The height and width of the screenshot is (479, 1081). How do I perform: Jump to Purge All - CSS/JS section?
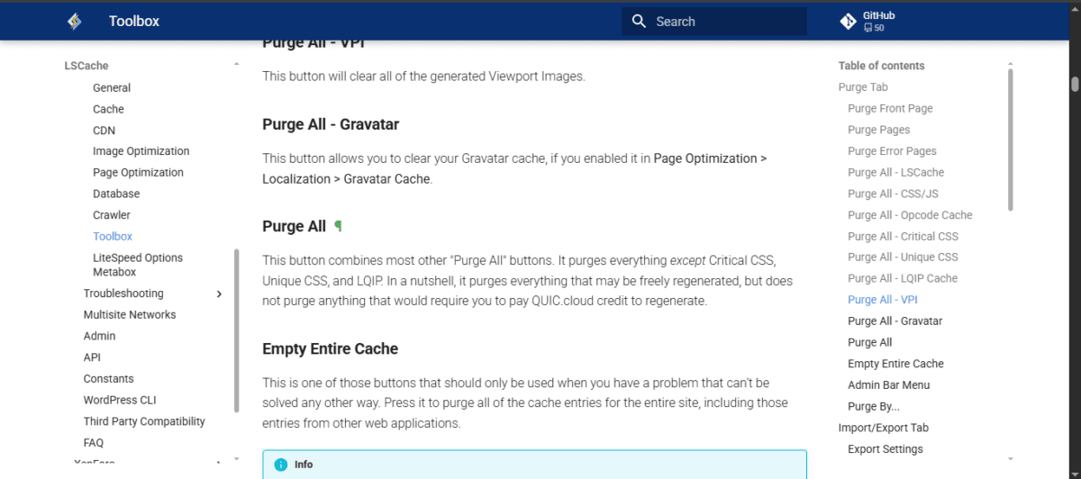893,194
